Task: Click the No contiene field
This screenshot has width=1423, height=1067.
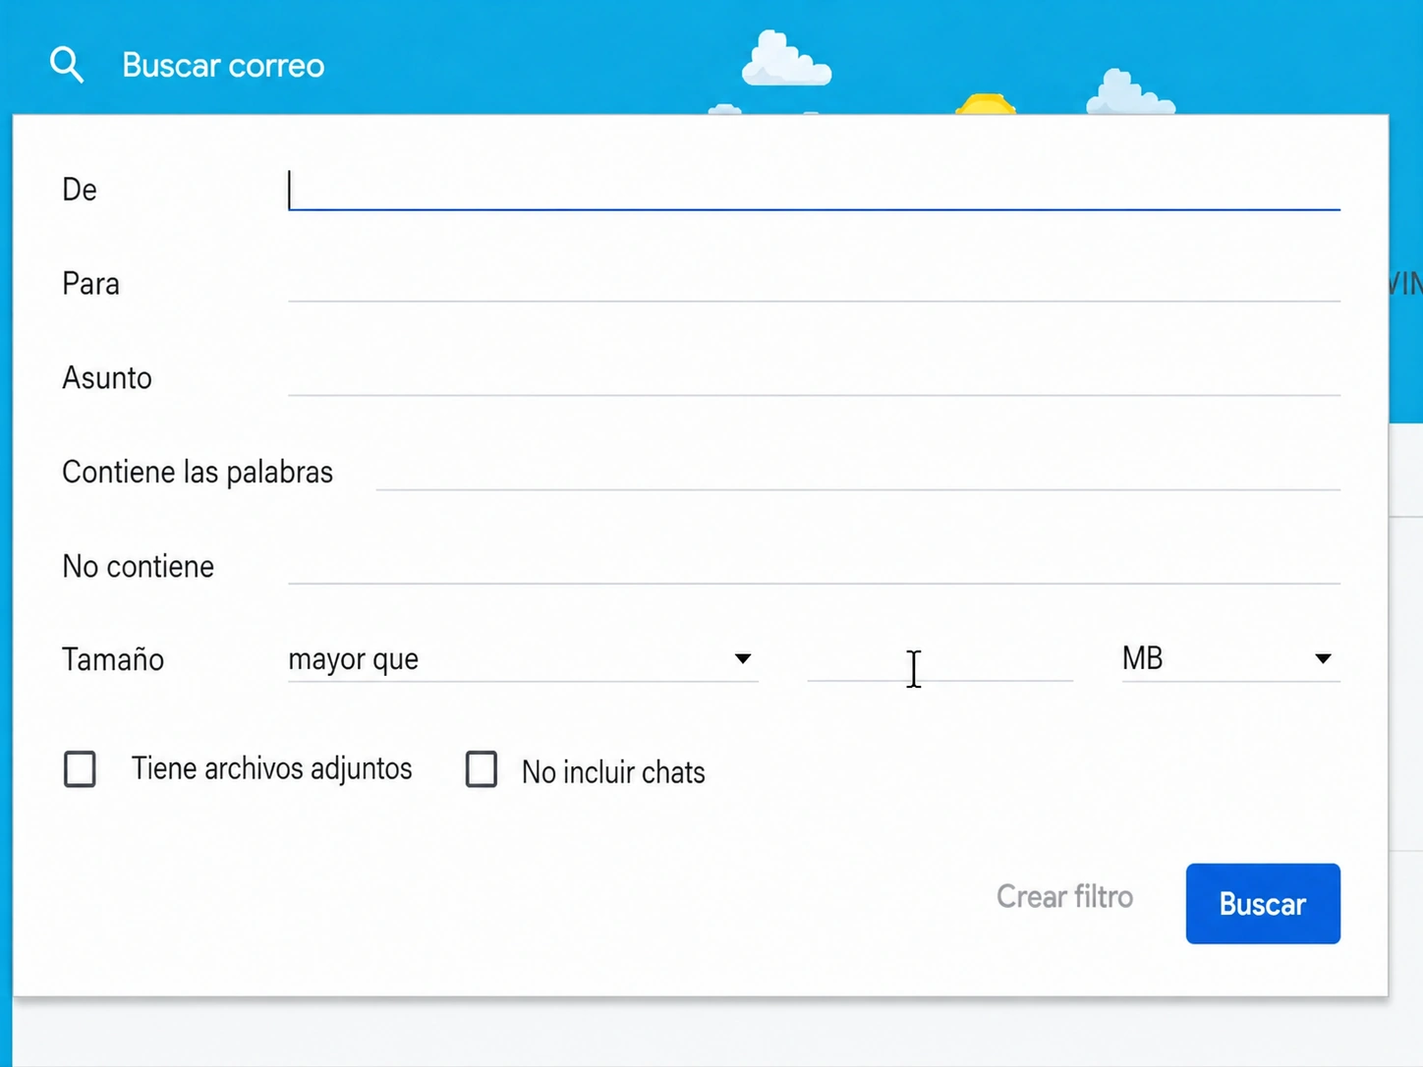Action: click(814, 566)
